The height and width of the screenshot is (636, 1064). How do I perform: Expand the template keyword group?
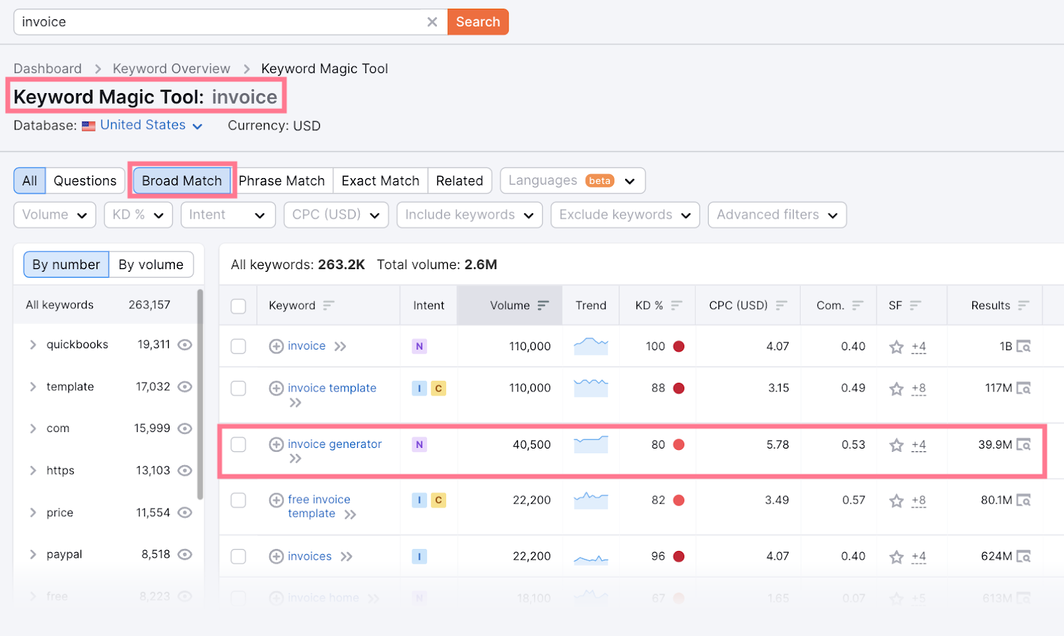[33, 387]
